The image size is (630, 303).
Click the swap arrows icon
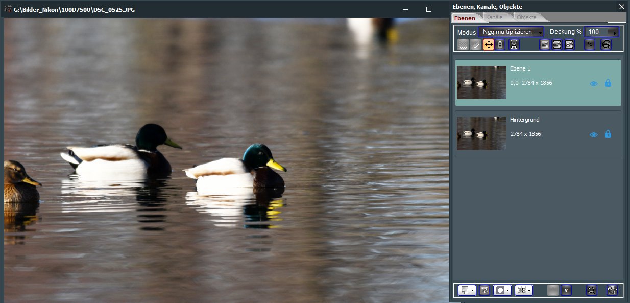pyautogui.click(x=590, y=44)
